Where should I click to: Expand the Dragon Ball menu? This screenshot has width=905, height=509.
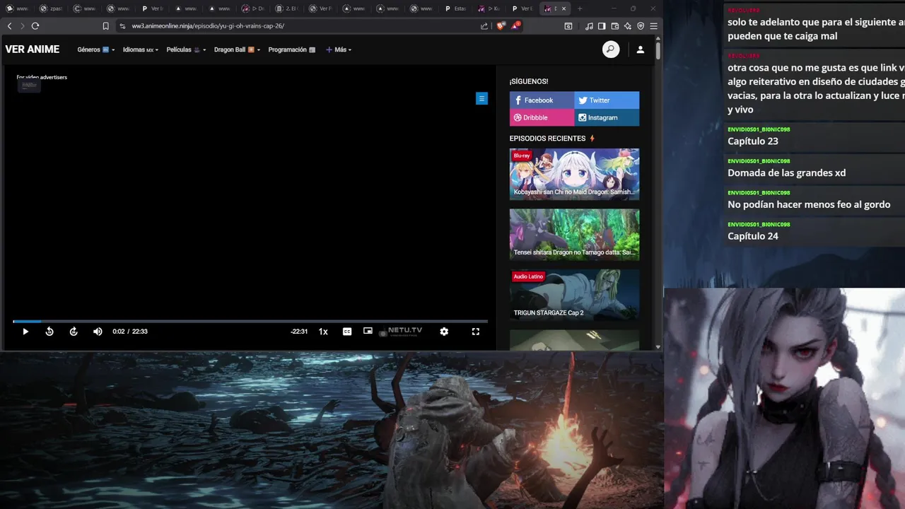(237, 49)
